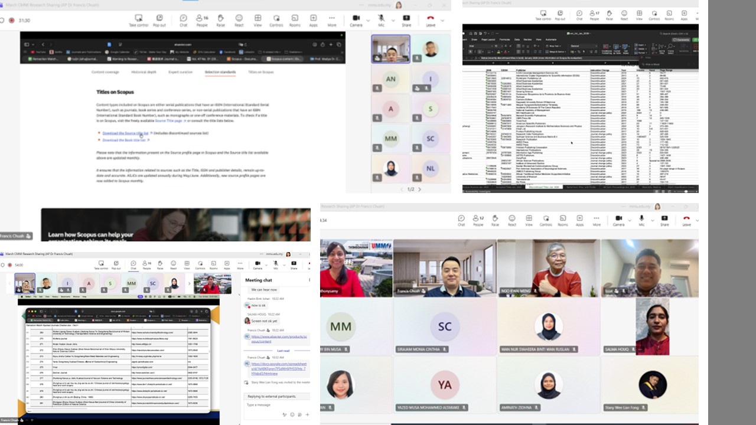Expand Camera options arrow in 31:30 meeting

368,20
